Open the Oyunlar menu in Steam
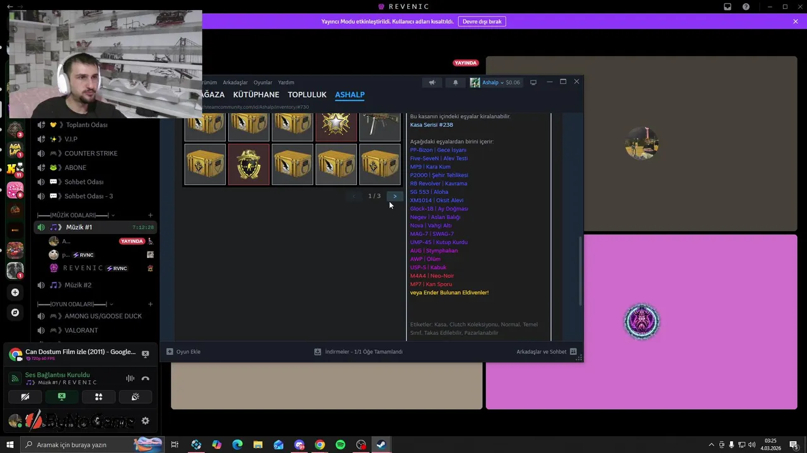This screenshot has width=807, height=453. click(x=263, y=82)
